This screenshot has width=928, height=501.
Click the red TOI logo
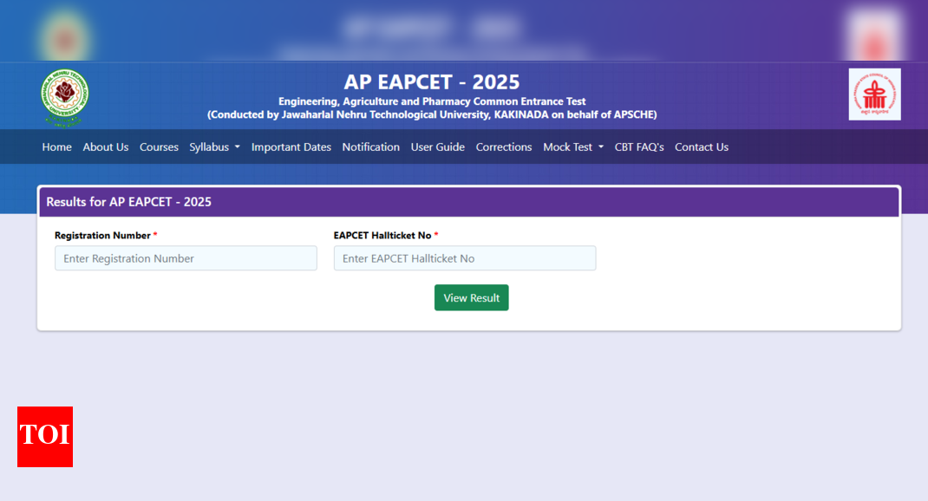coord(45,436)
